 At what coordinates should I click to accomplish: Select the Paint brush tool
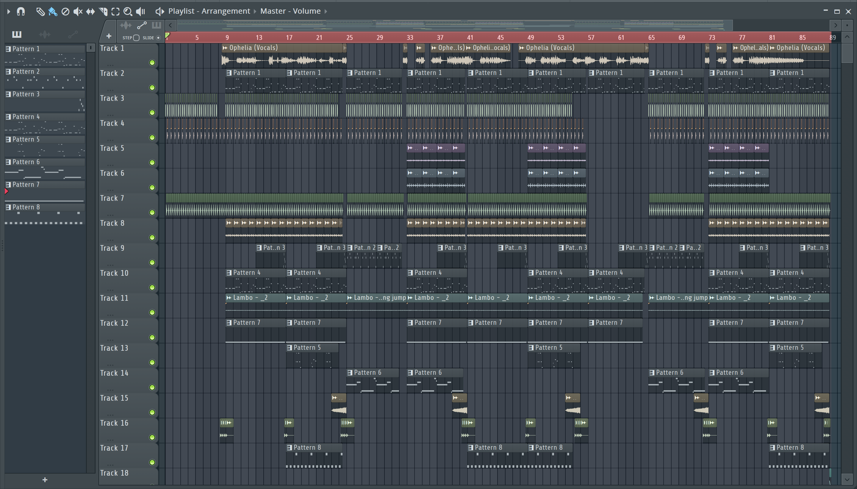(x=53, y=12)
